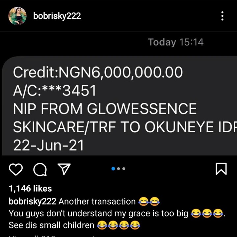
Task: Open bobrisky222 profile picture avatar
Action: click(x=17, y=16)
